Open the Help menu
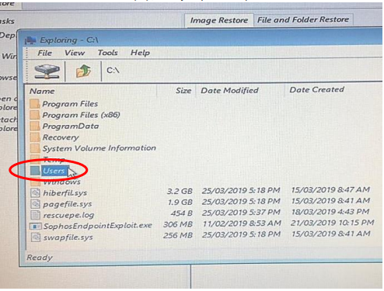384x291 pixels. coord(140,53)
